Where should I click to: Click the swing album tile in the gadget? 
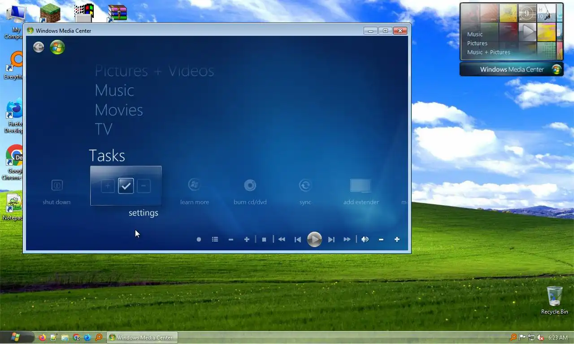coord(546,13)
